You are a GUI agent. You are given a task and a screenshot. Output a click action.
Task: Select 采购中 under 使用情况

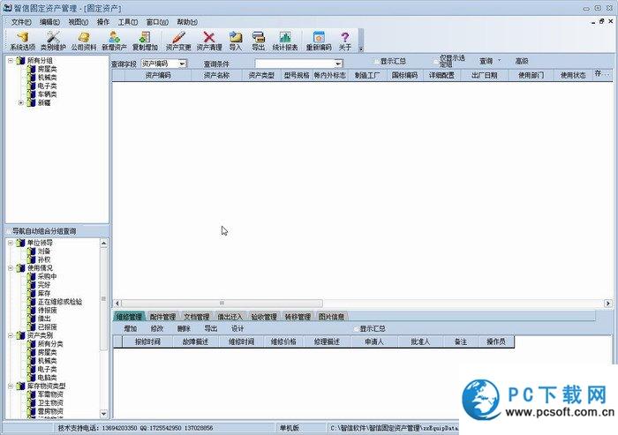coord(47,276)
